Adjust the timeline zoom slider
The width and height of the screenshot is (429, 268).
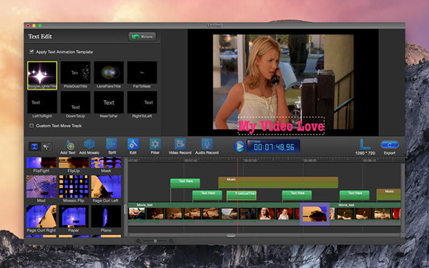[155, 241]
